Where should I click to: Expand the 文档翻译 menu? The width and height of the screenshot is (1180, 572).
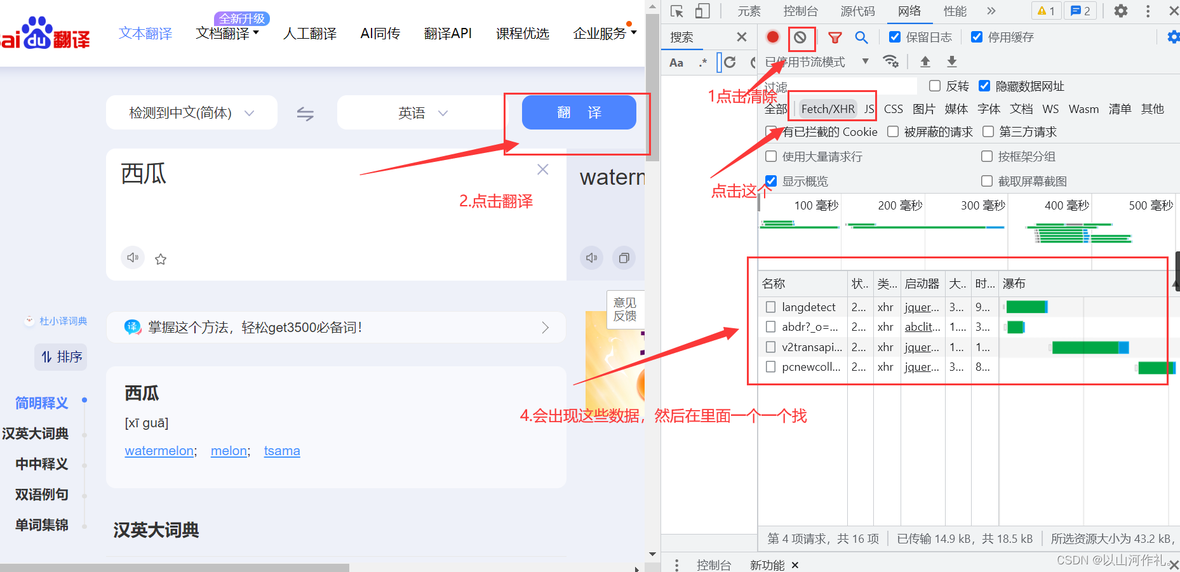click(227, 33)
